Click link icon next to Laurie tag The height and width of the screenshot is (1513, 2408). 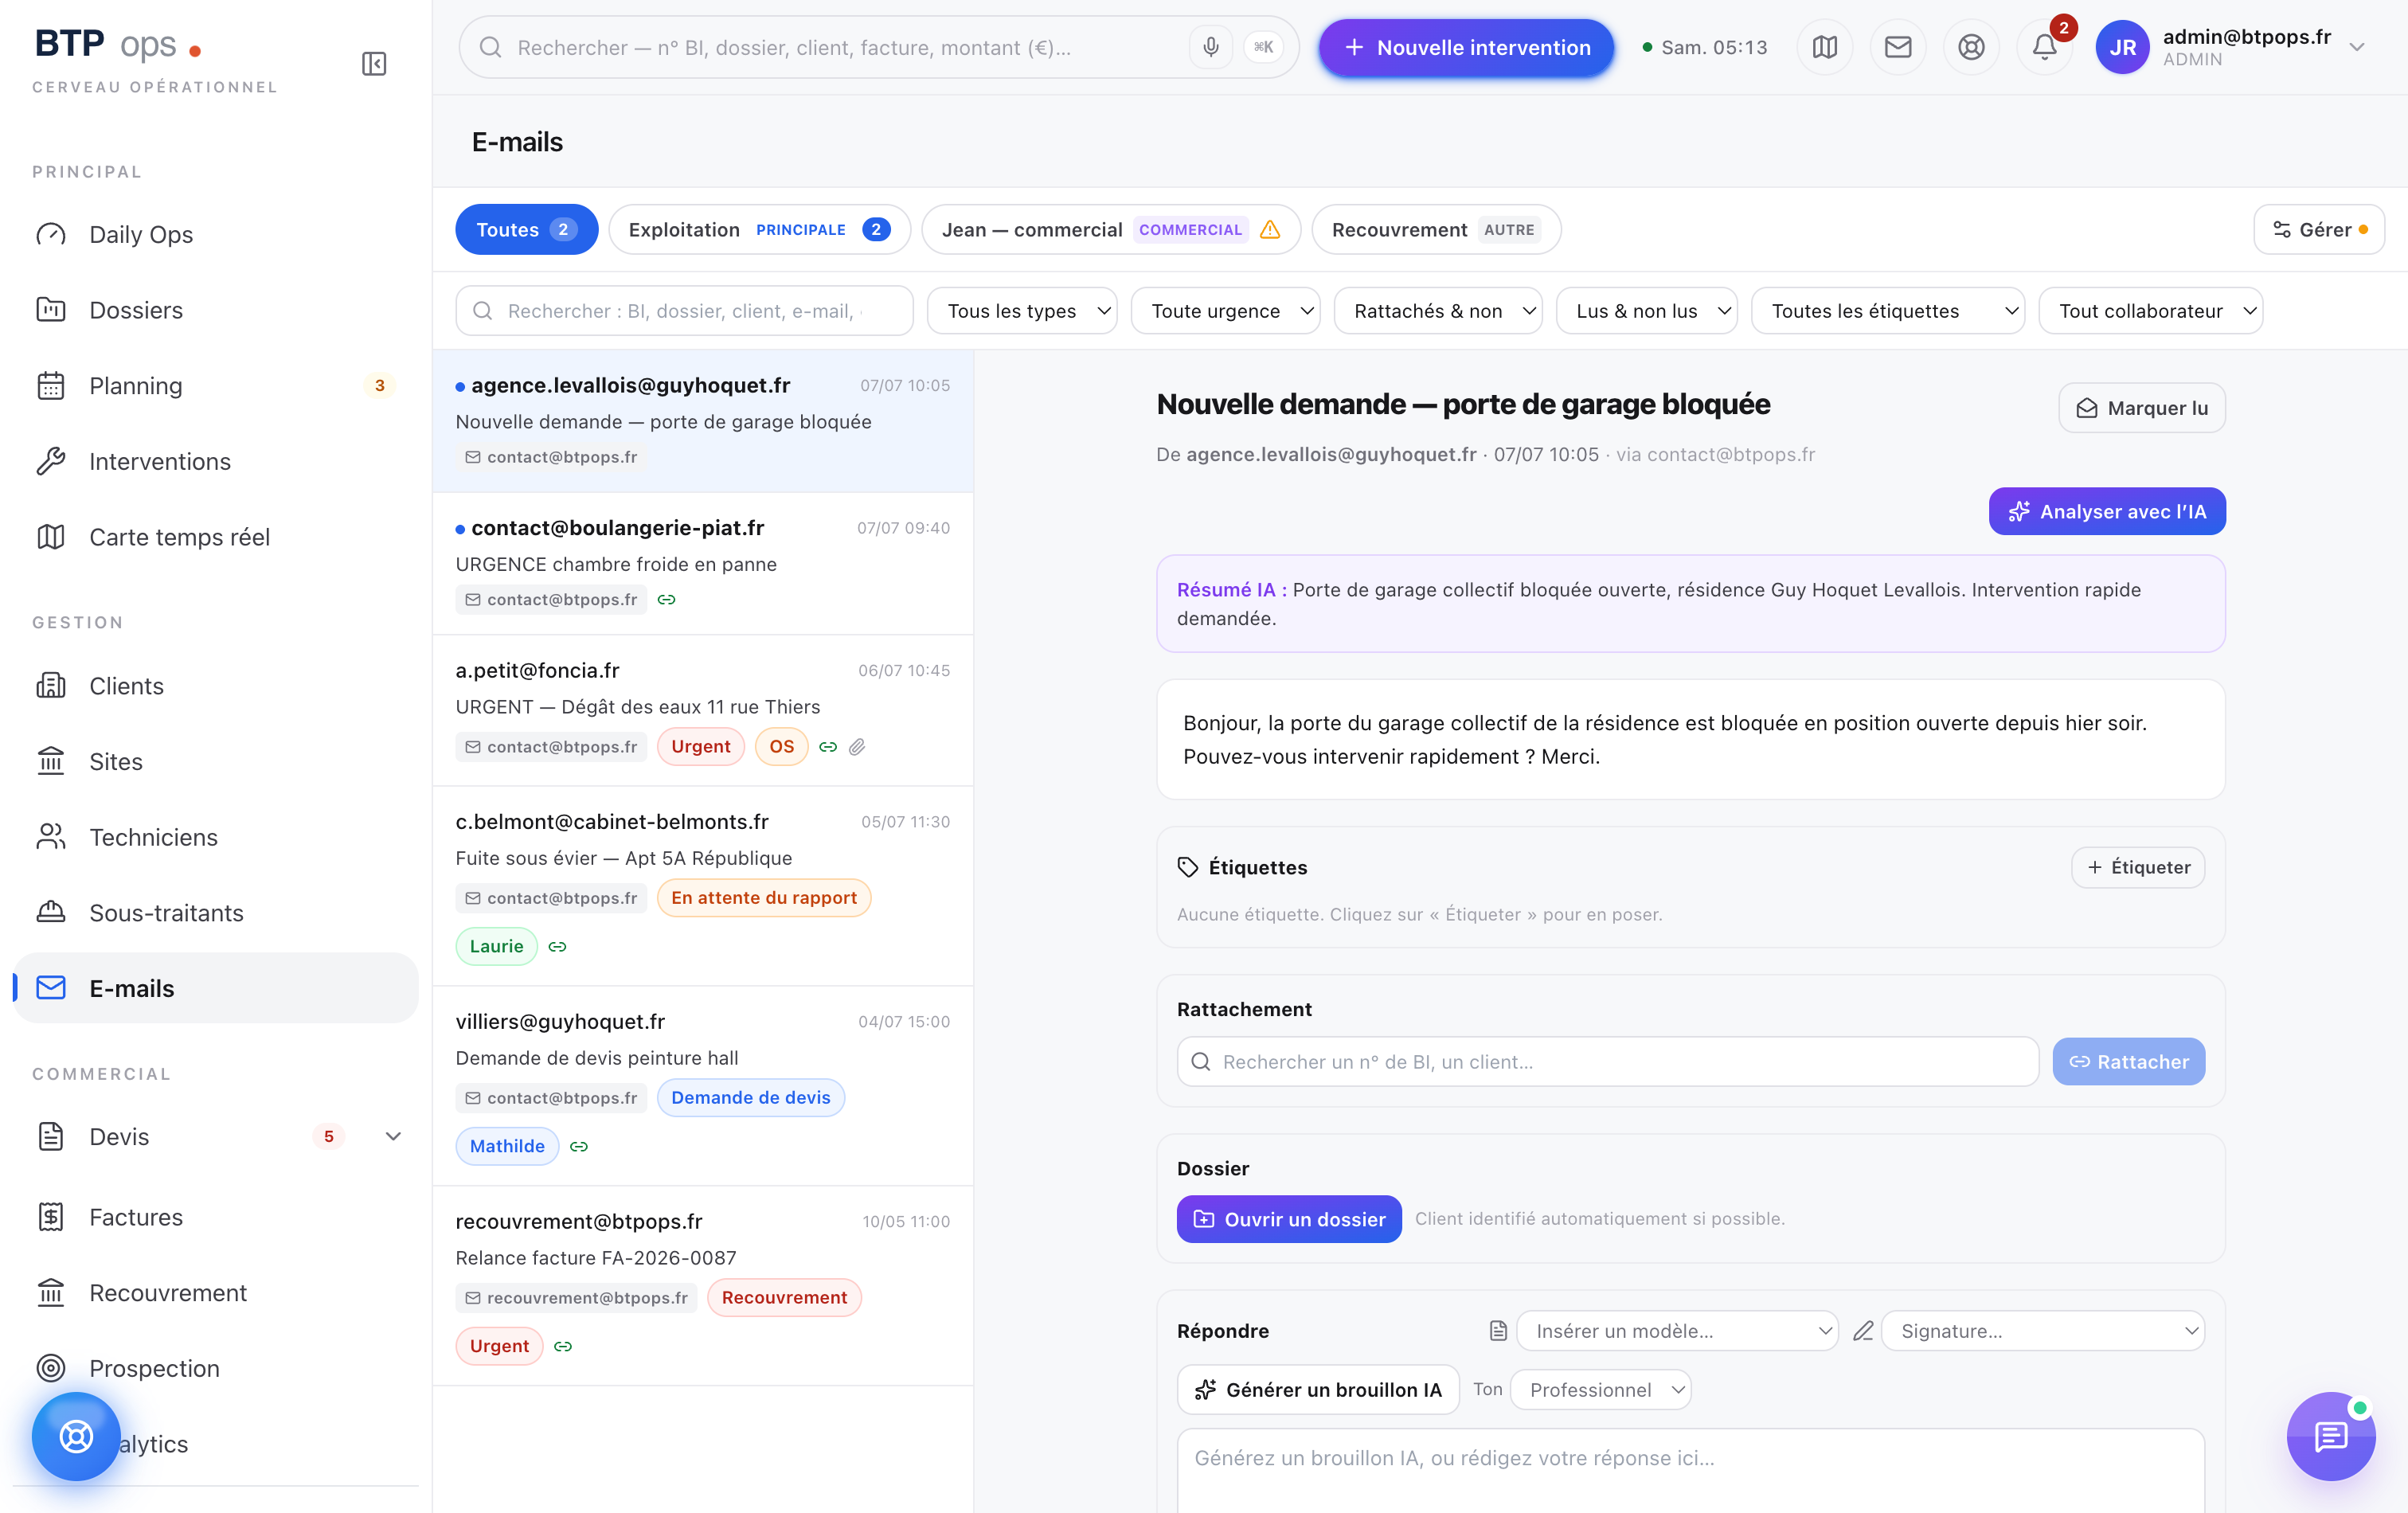point(558,947)
